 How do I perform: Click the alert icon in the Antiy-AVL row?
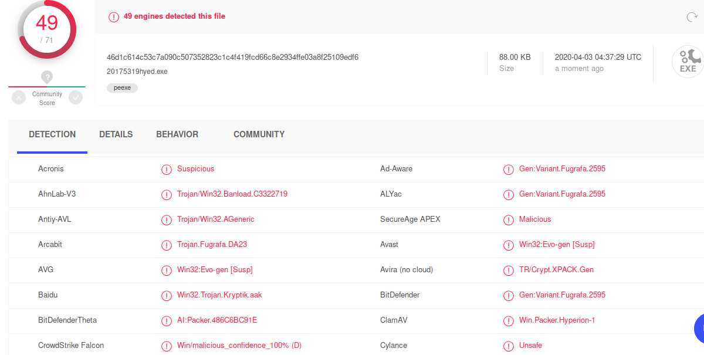[x=167, y=220]
